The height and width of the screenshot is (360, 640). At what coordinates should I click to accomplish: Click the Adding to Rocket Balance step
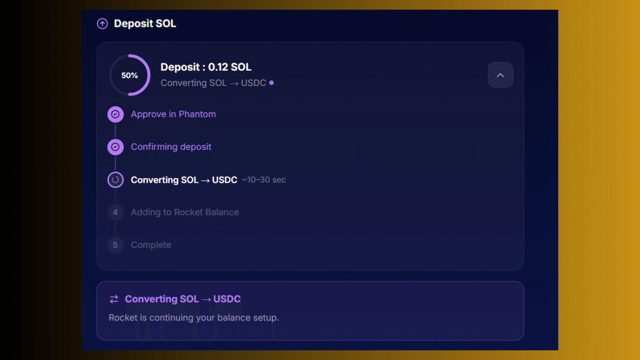[x=185, y=212]
